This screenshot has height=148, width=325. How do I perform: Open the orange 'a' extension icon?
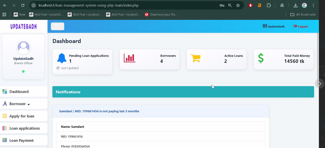259,5
